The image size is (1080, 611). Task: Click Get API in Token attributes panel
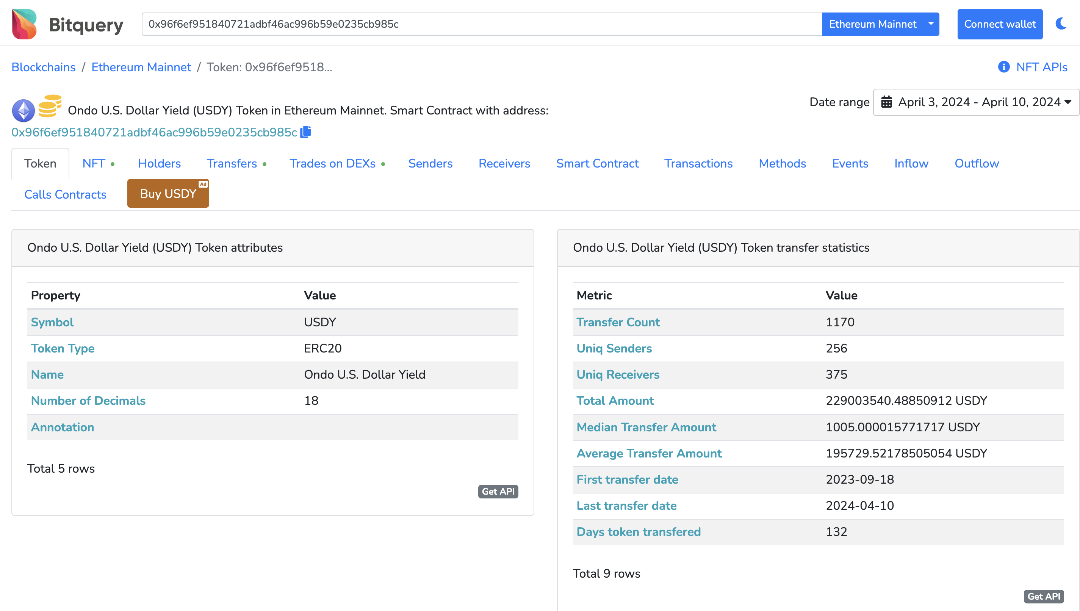[x=498, y=491]
